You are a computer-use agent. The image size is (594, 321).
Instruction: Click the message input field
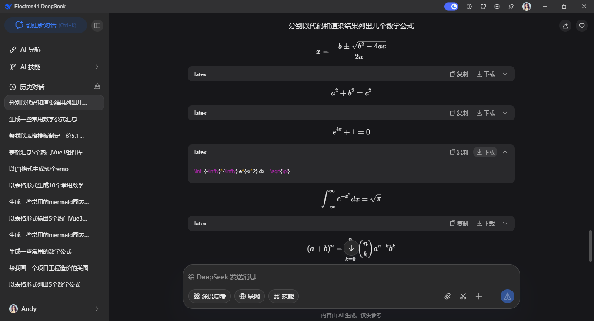click(304, 277)
